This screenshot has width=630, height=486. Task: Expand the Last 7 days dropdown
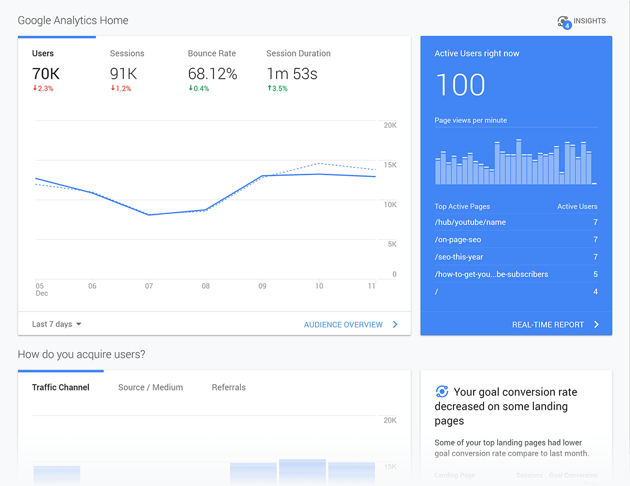click(56, 324)
